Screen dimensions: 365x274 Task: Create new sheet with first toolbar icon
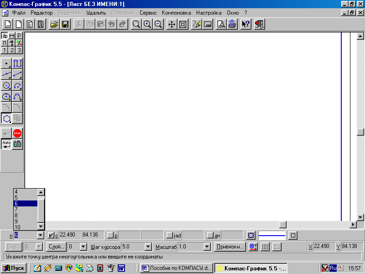click(x=7, y=24)
